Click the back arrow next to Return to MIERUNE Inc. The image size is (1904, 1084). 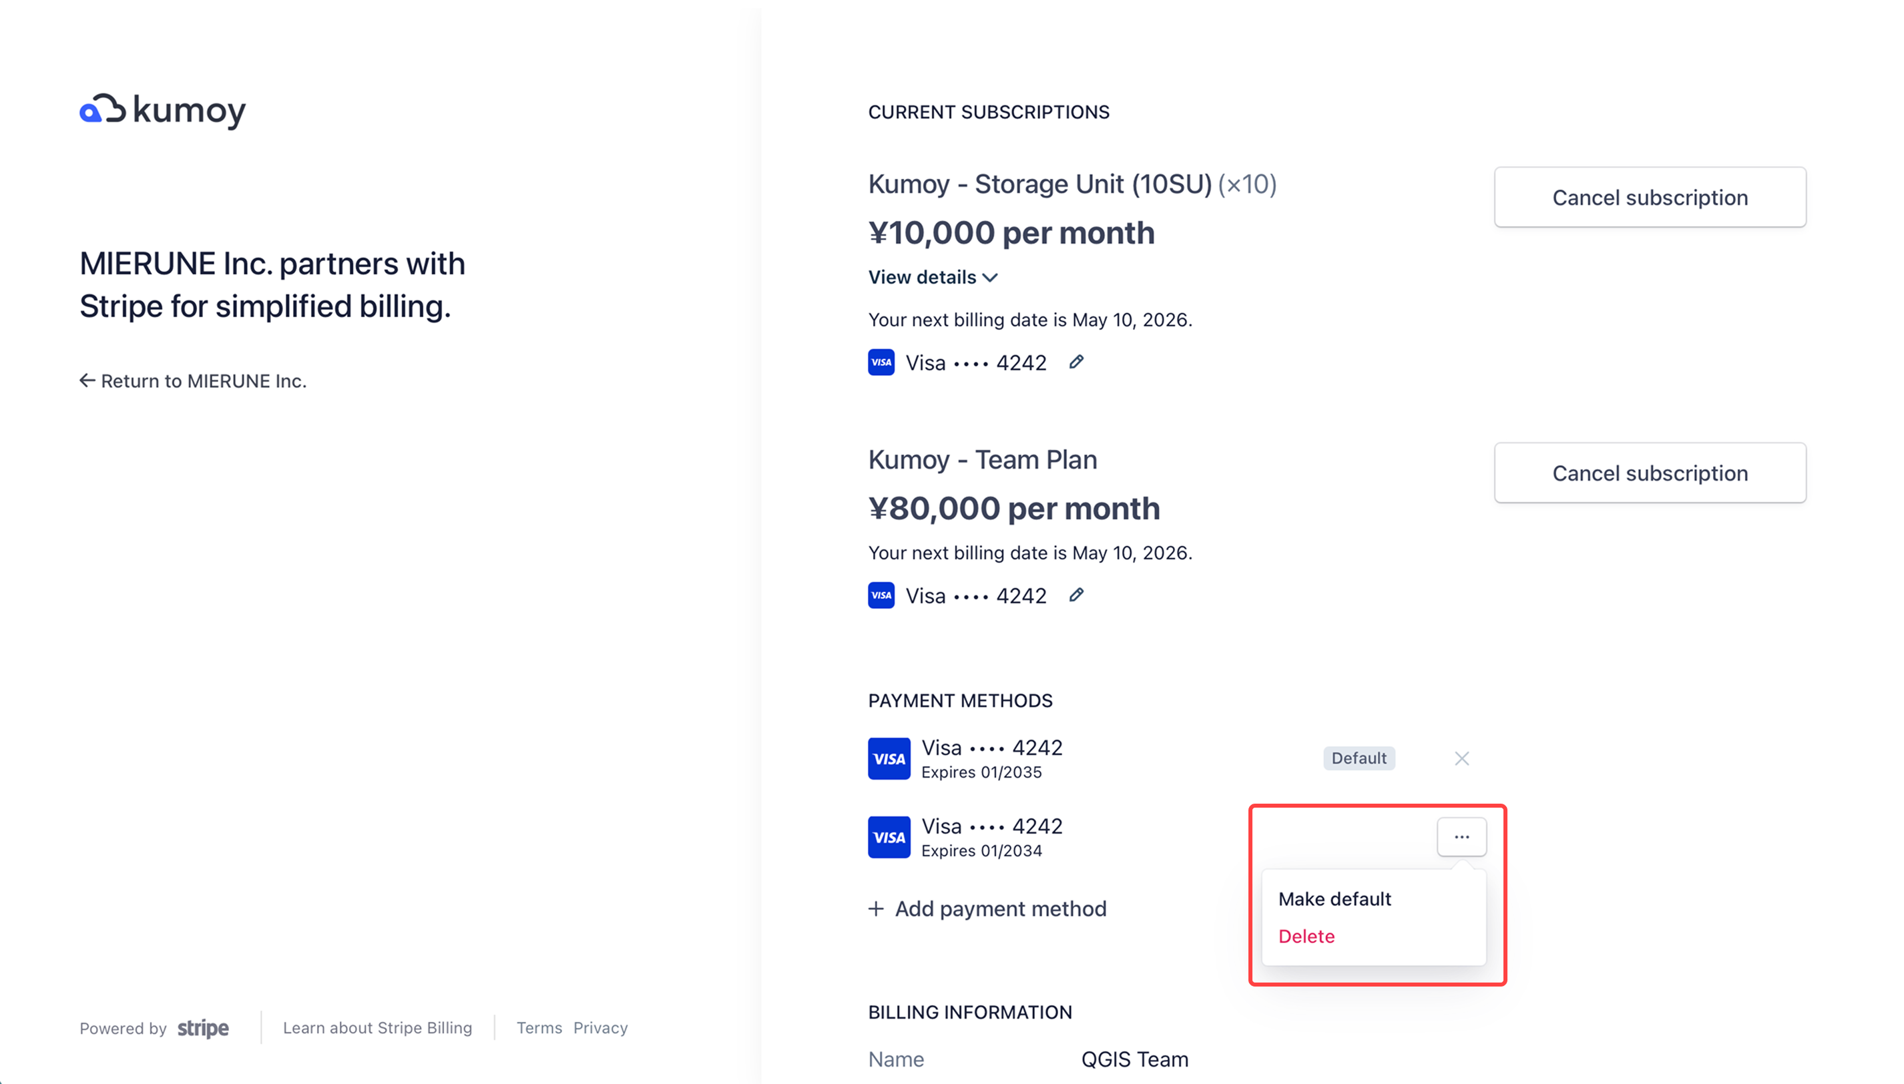(x=86, y=380)
